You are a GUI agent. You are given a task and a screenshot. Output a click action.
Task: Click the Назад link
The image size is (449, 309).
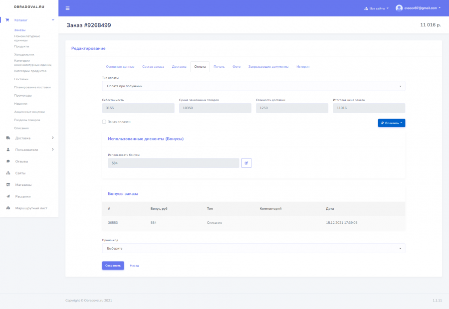[x=134, y=266]
